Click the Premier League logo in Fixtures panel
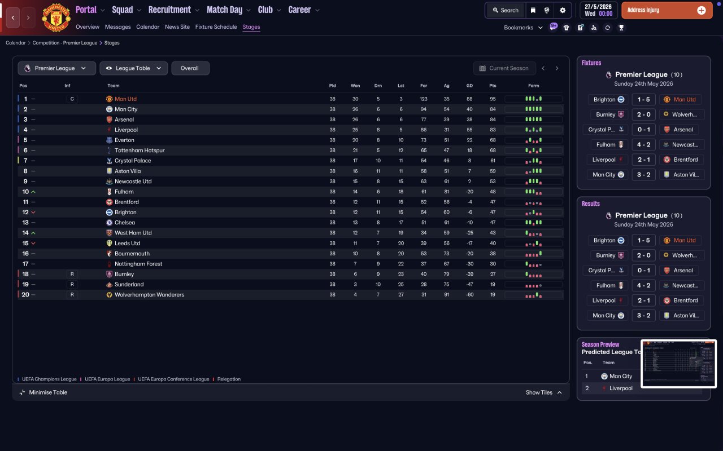723x451 pixels. coord(608,74)
